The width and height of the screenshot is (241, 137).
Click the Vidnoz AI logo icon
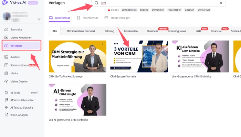coord(5,2)
